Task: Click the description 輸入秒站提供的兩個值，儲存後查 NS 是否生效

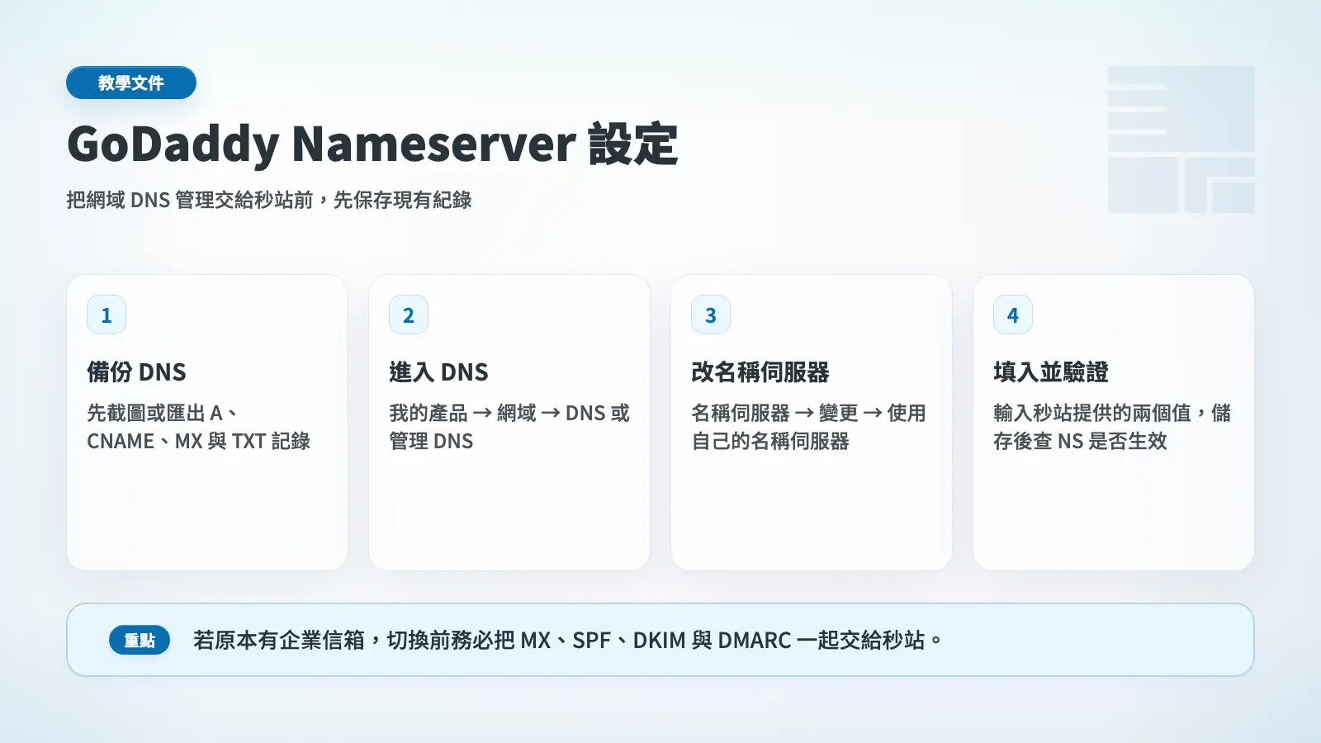Action: (1112, 427)
